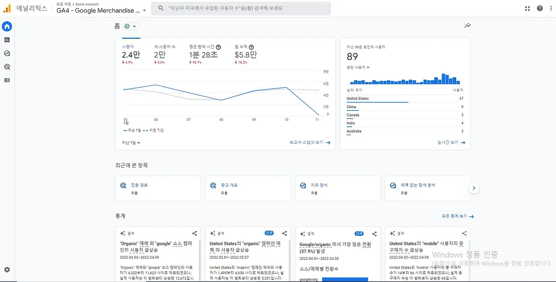Open the 전환 경로 recent card
Screen dimensions: 556x282
[158, 188]
